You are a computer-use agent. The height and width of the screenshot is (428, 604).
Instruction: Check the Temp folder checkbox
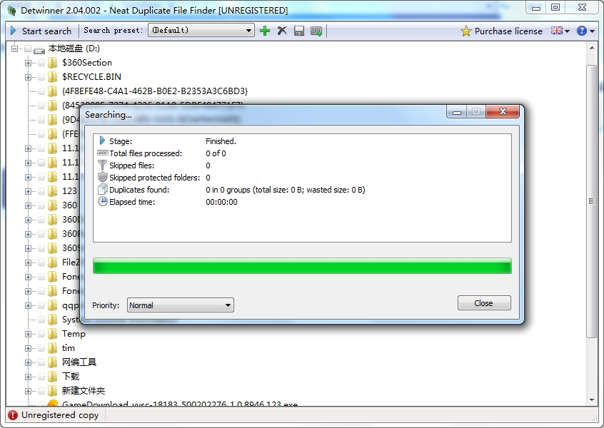coord(41,334)
